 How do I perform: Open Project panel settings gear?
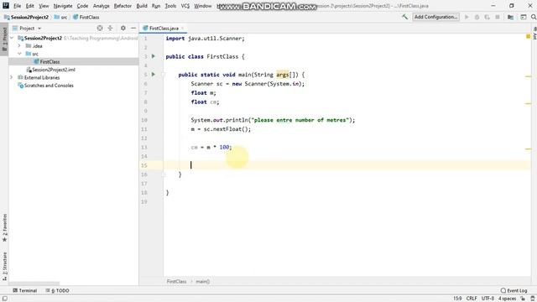pos(123,28)
